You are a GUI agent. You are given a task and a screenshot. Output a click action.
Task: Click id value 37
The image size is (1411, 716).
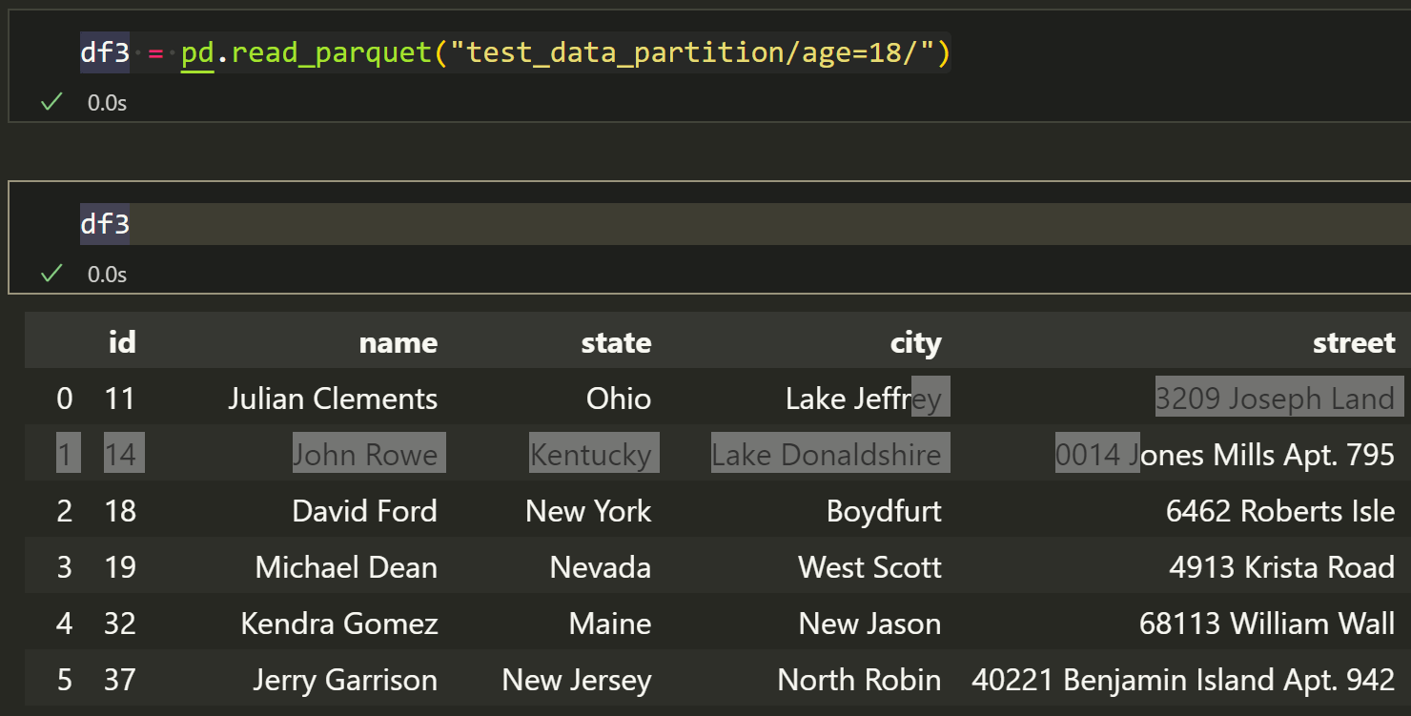point(120,679)
